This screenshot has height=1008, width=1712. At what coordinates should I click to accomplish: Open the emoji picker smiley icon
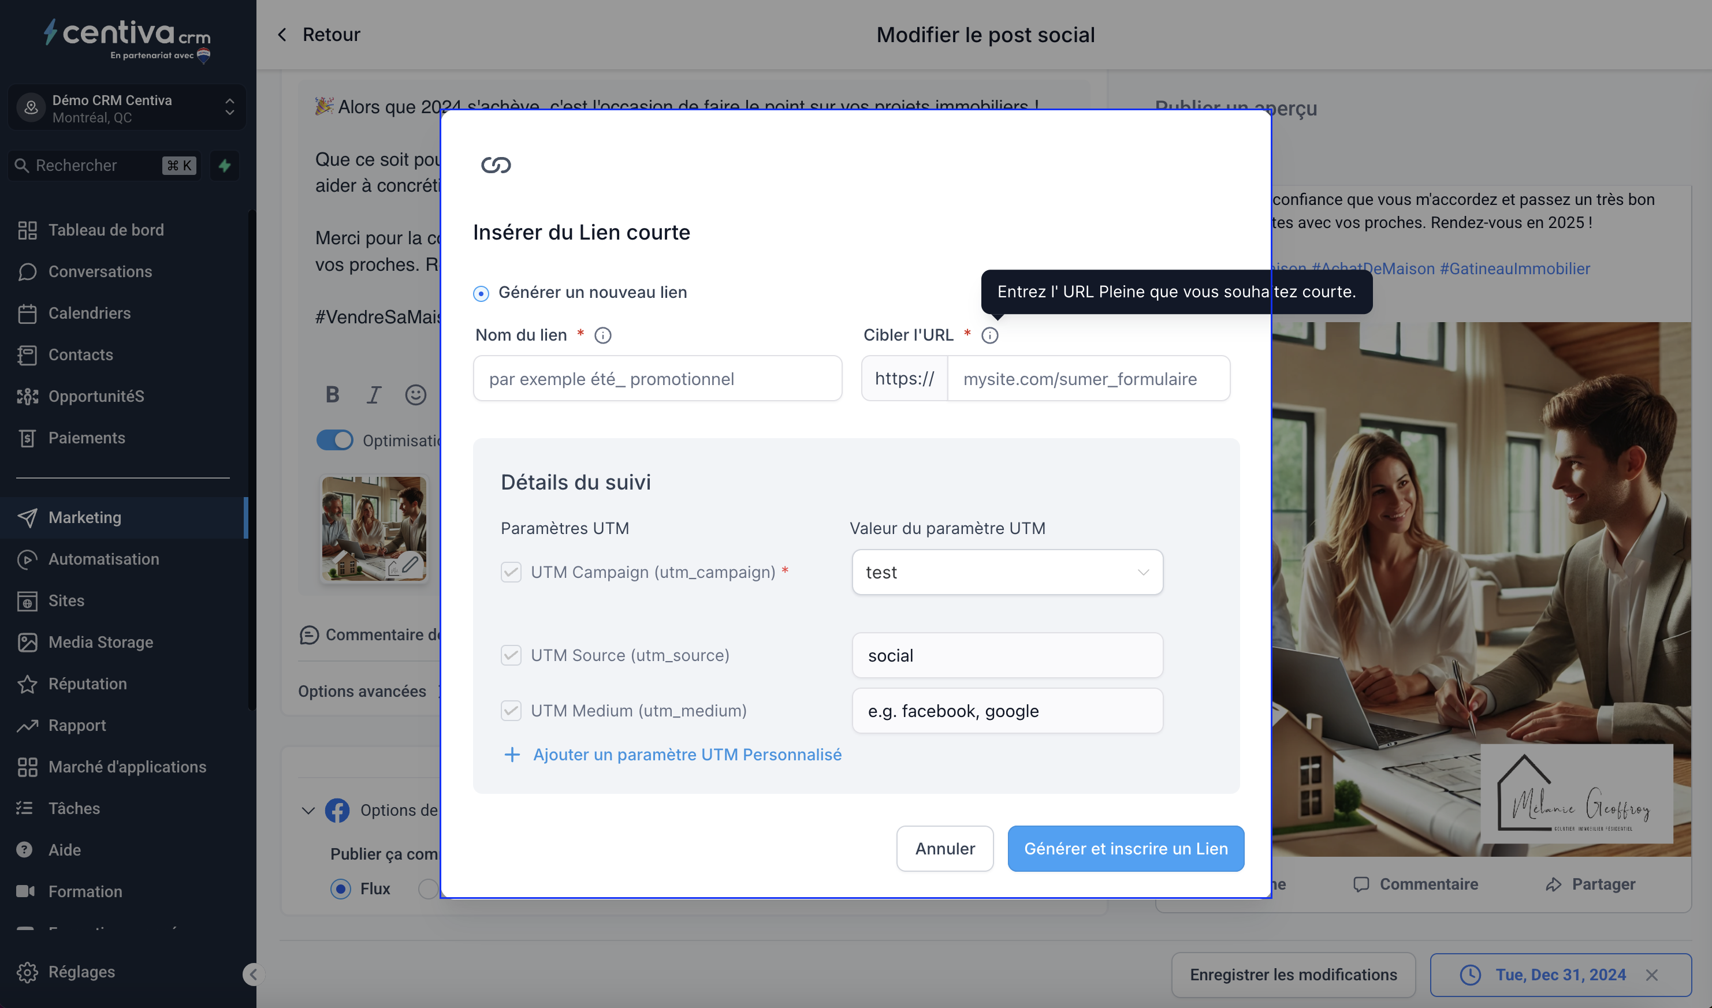click(416, 395)
